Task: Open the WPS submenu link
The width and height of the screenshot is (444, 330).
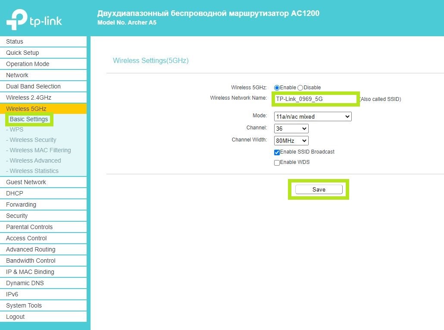Action: (16, 129)
